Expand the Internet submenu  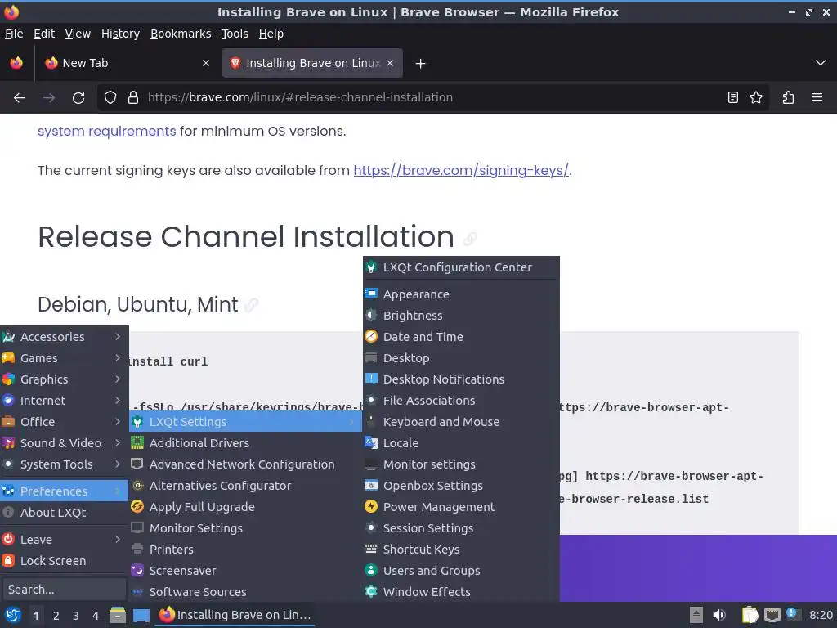(64, 401)
